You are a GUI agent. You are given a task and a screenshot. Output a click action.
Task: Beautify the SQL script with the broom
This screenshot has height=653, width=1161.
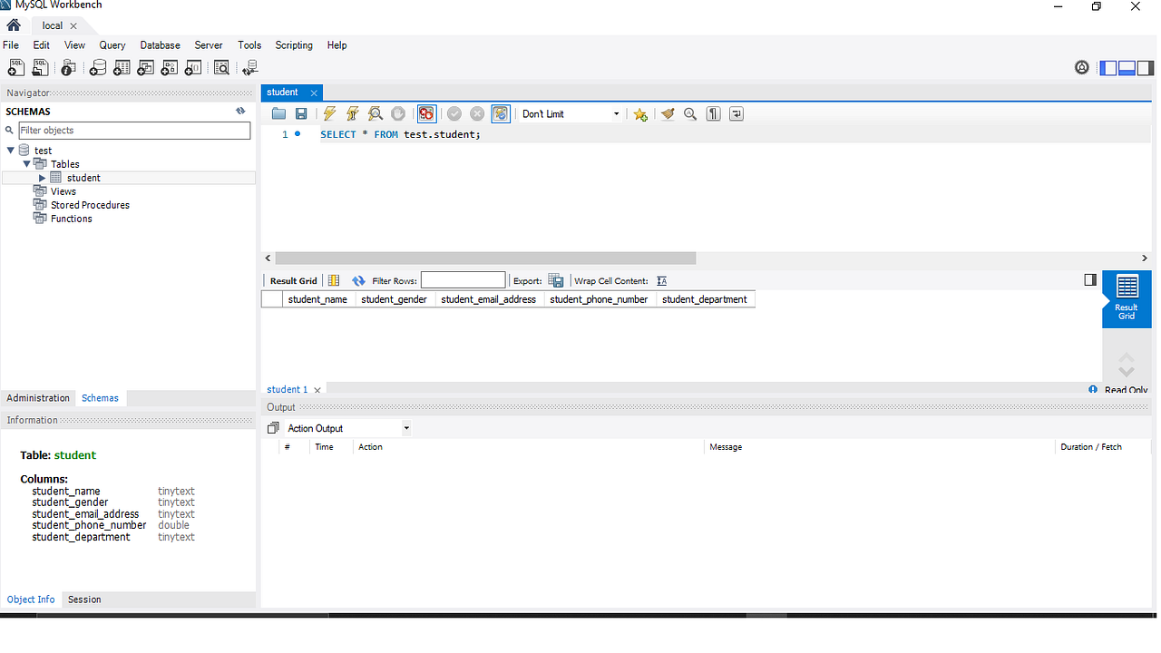click(x=668, y=113)
